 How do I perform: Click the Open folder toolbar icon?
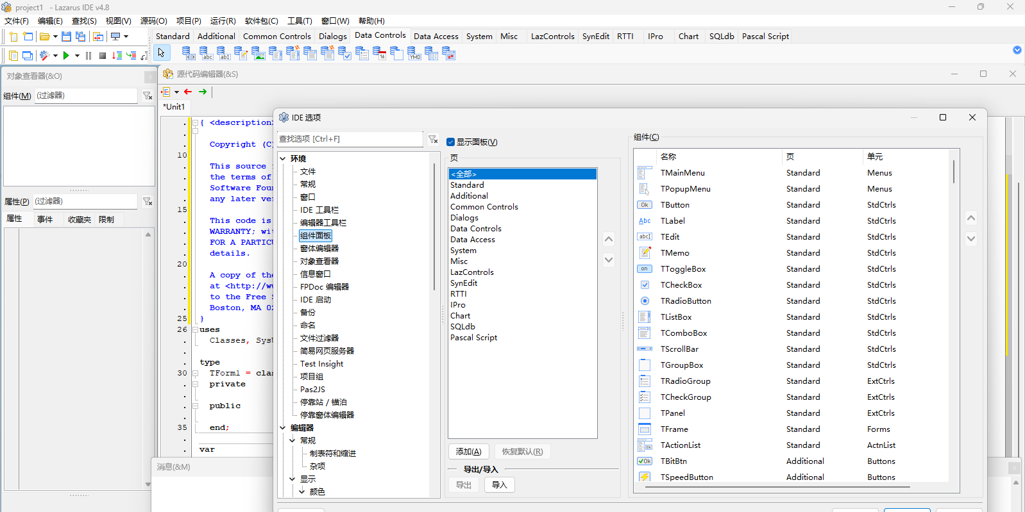44,37
